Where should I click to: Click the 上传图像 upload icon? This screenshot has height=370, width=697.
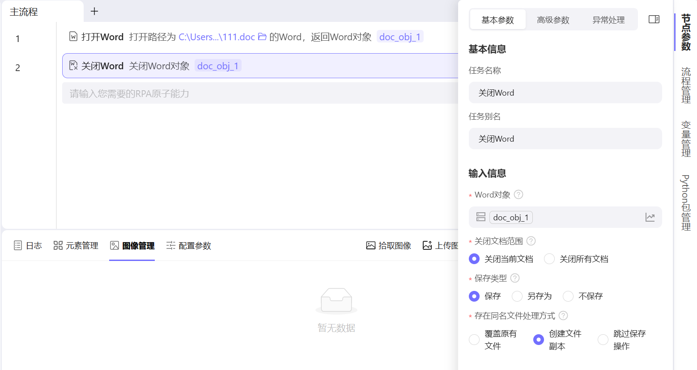pos(426,245)
